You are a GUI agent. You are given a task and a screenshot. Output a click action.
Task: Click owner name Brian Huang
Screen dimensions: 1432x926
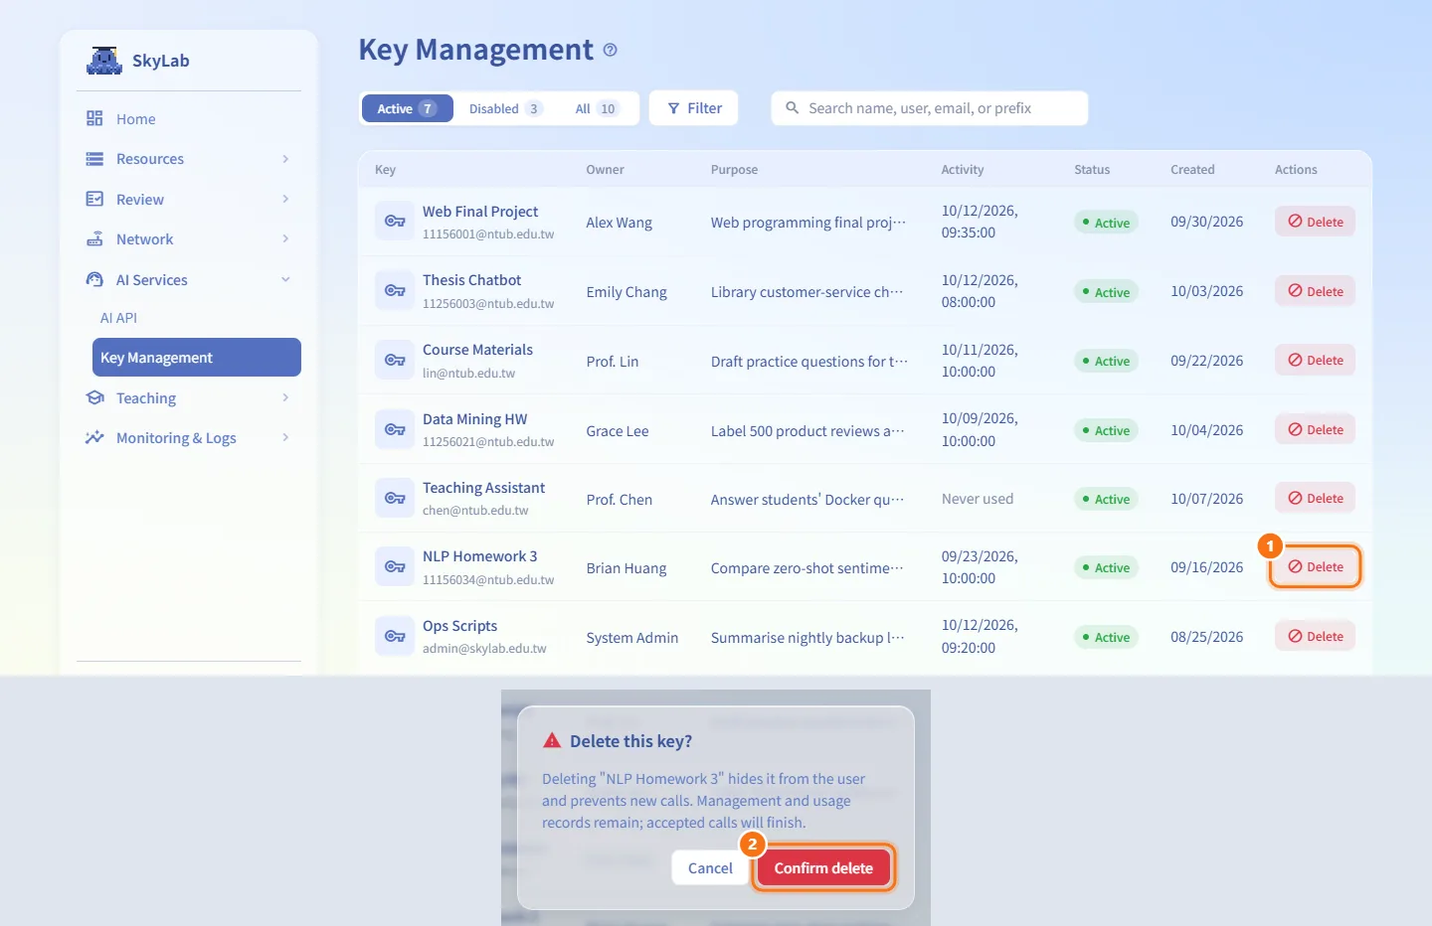(626, 568)
